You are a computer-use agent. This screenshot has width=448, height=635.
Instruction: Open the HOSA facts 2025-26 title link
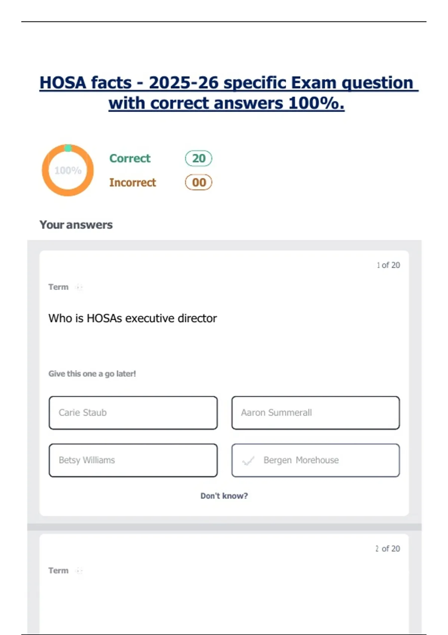pos(228,93)
